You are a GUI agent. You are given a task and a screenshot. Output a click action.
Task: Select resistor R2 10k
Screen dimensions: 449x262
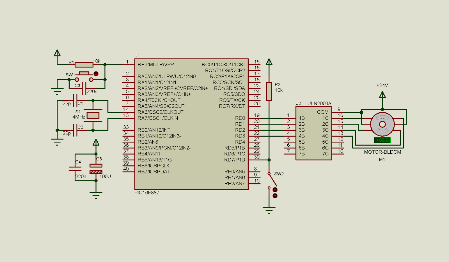[x=269, y=91]
